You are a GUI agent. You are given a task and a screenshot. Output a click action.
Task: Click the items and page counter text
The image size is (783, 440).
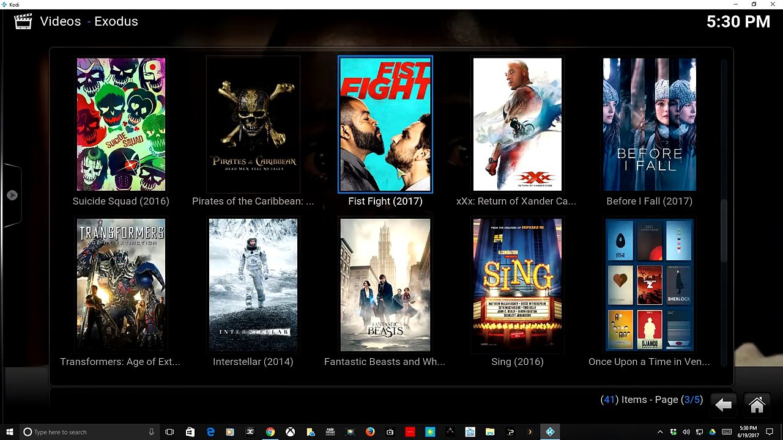click(651, 400)
